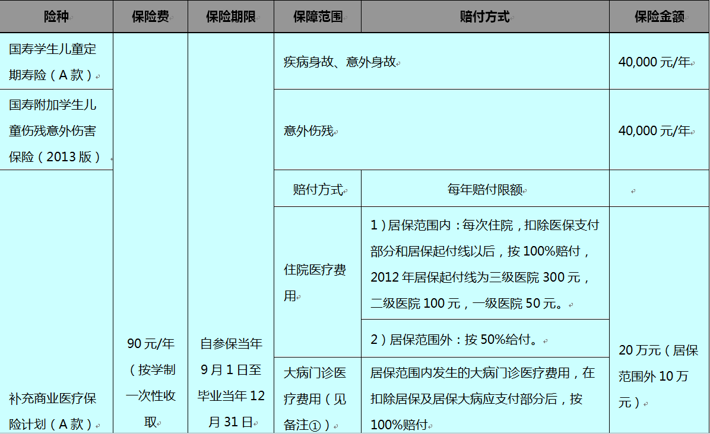Screen dimensions: 710x434
Task: Click the 赔付方式 sub-header cell beside 每年赔付限额
Action: (x=318, y=189)
